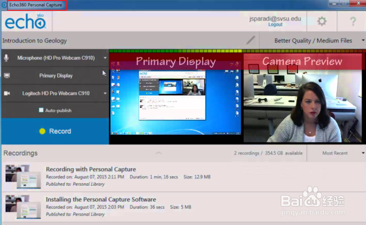The image size is (366, 225).
Task: Open the Microphone (HD Pro Webcam C910) dropdown
Action: 105,57
